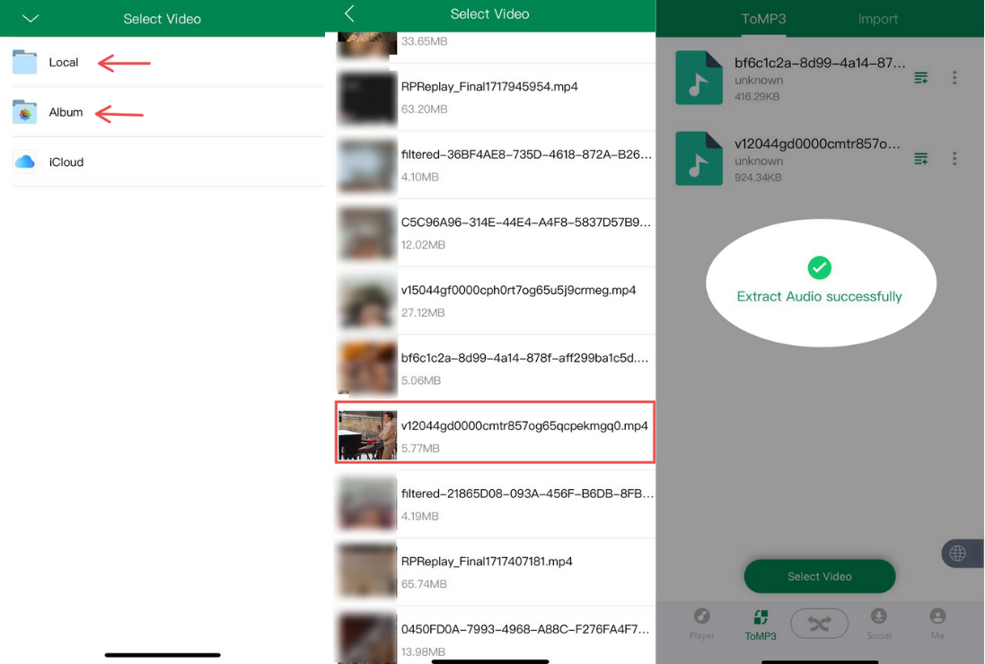This screenshot has width=985, height=664.
Task: Add bf6c1c2a audio to playlist
Action: click(921, 78)
